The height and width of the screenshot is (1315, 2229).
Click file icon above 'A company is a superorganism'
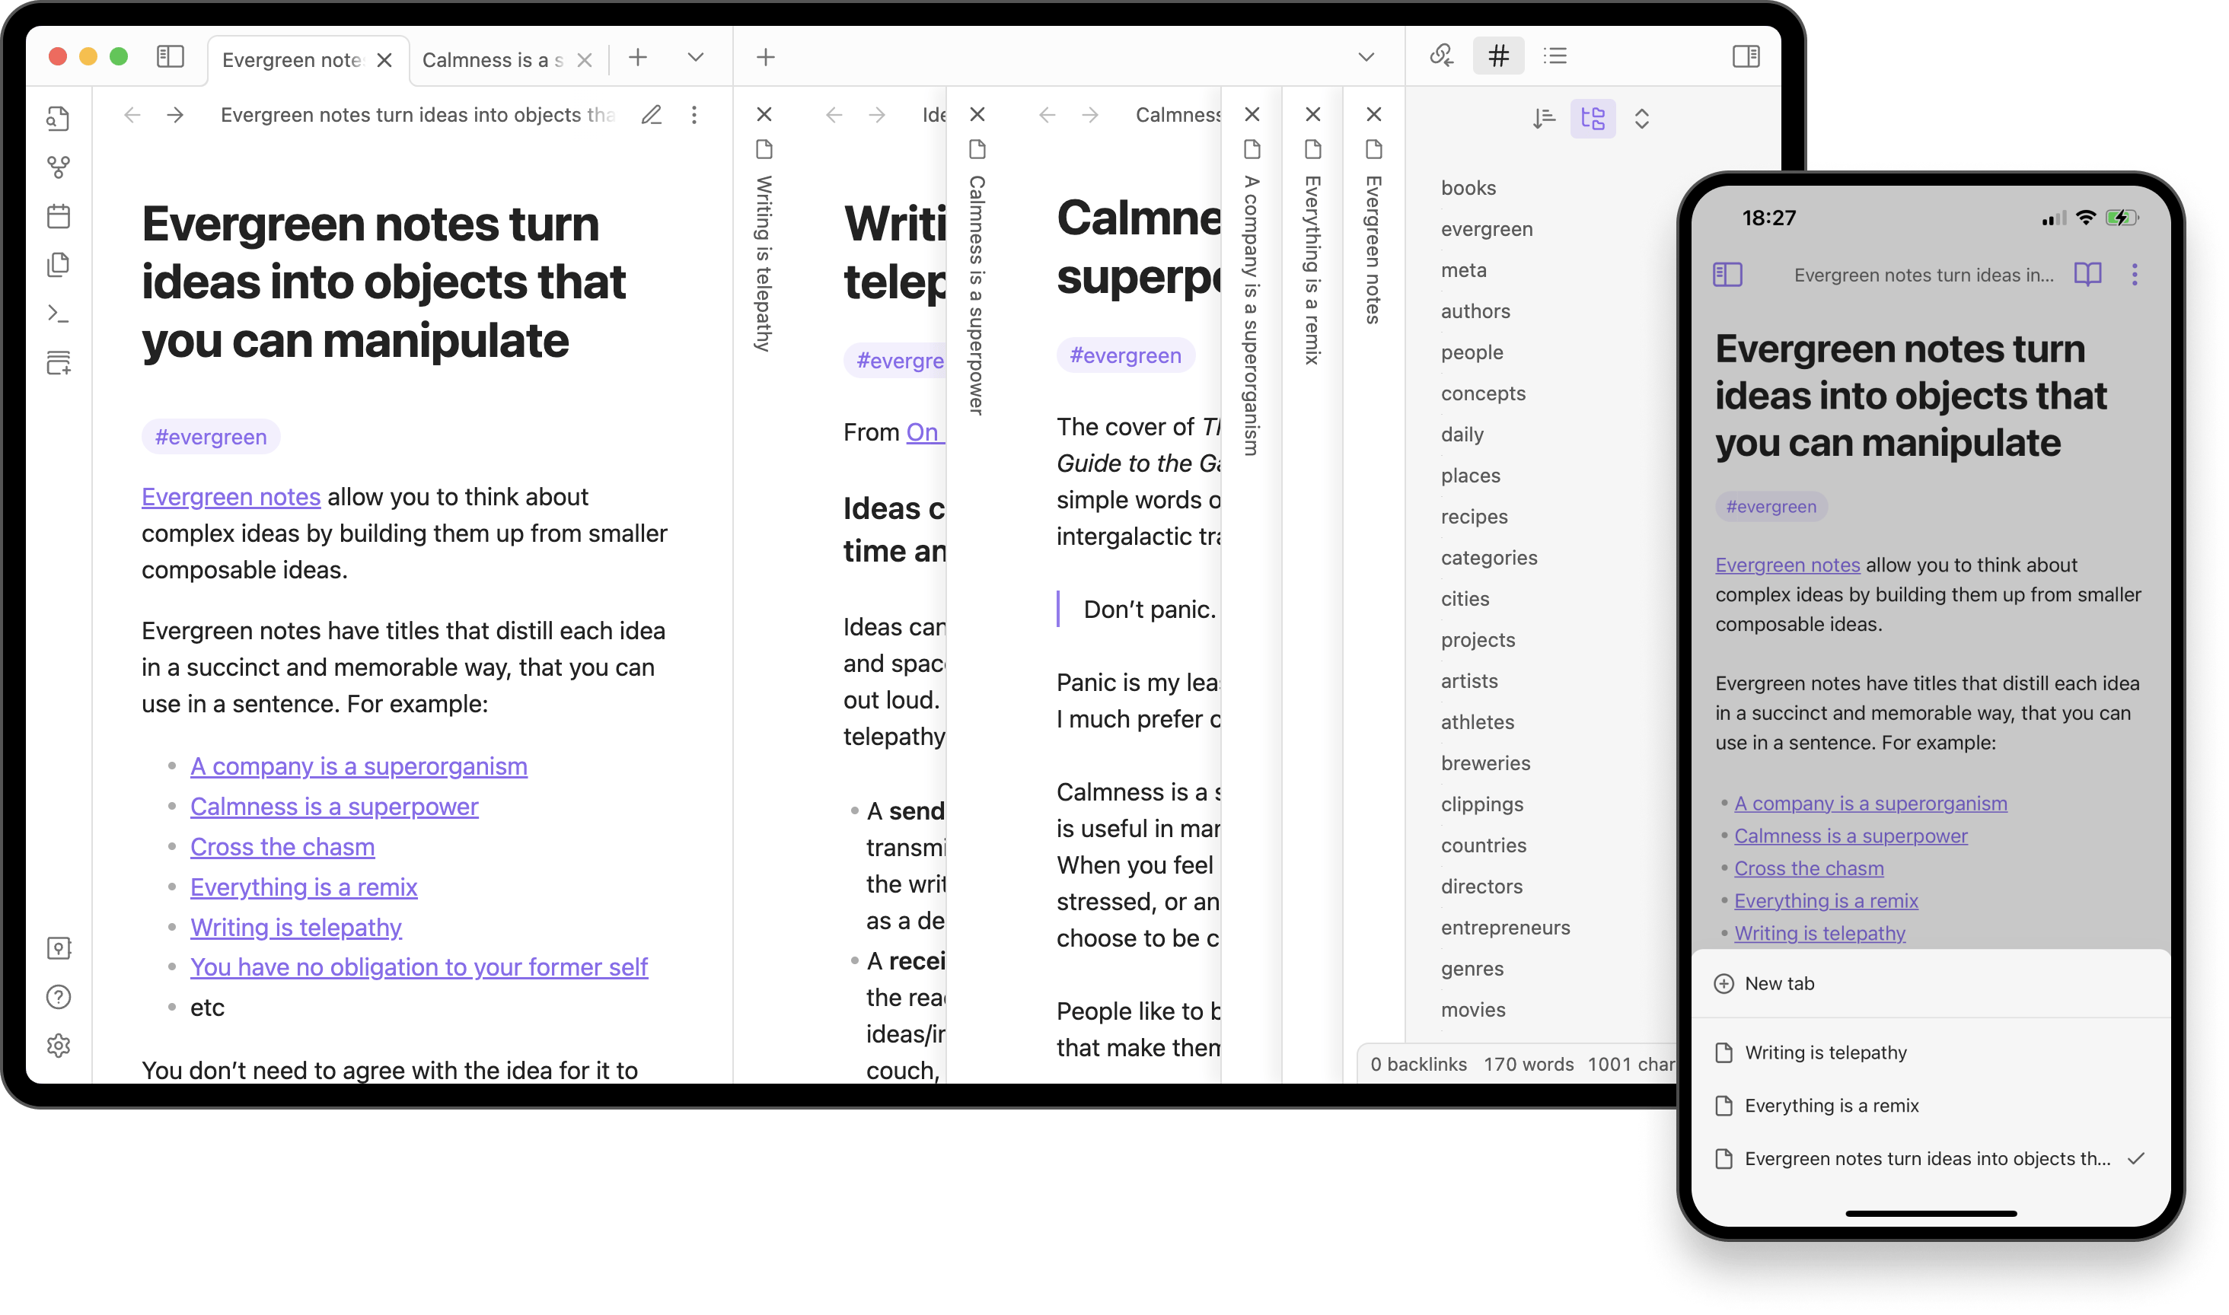click(x=1252, y=149)
